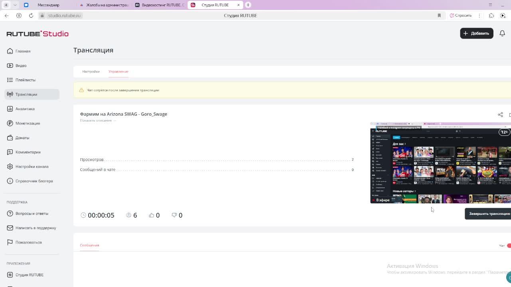Click the Написать в поддержку envelope icon
The height and width of the screenshot is (287, 511).
coord(10,228)
